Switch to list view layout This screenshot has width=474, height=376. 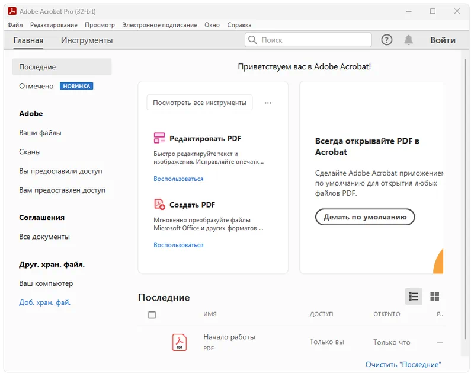[x=414, y=297]
